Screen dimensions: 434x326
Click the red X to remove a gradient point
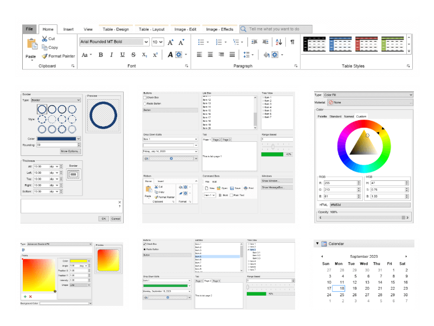(x=30, y=296)
